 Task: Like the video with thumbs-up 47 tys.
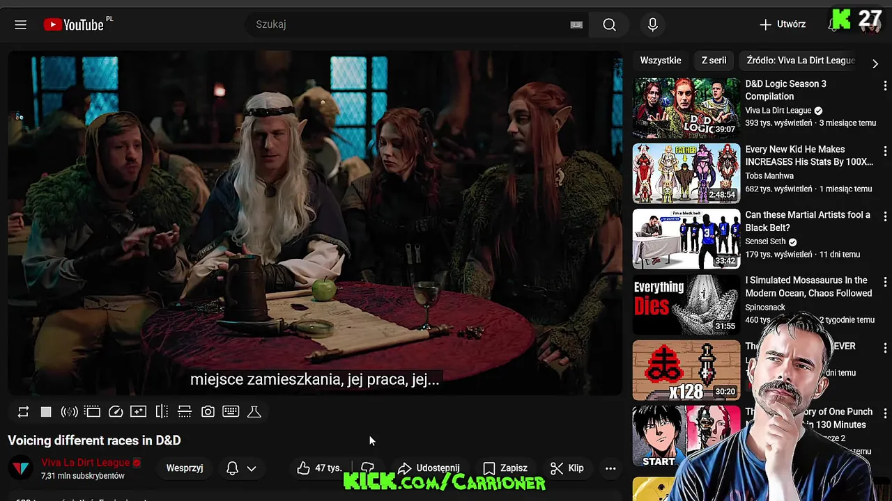tap(320, 468)
